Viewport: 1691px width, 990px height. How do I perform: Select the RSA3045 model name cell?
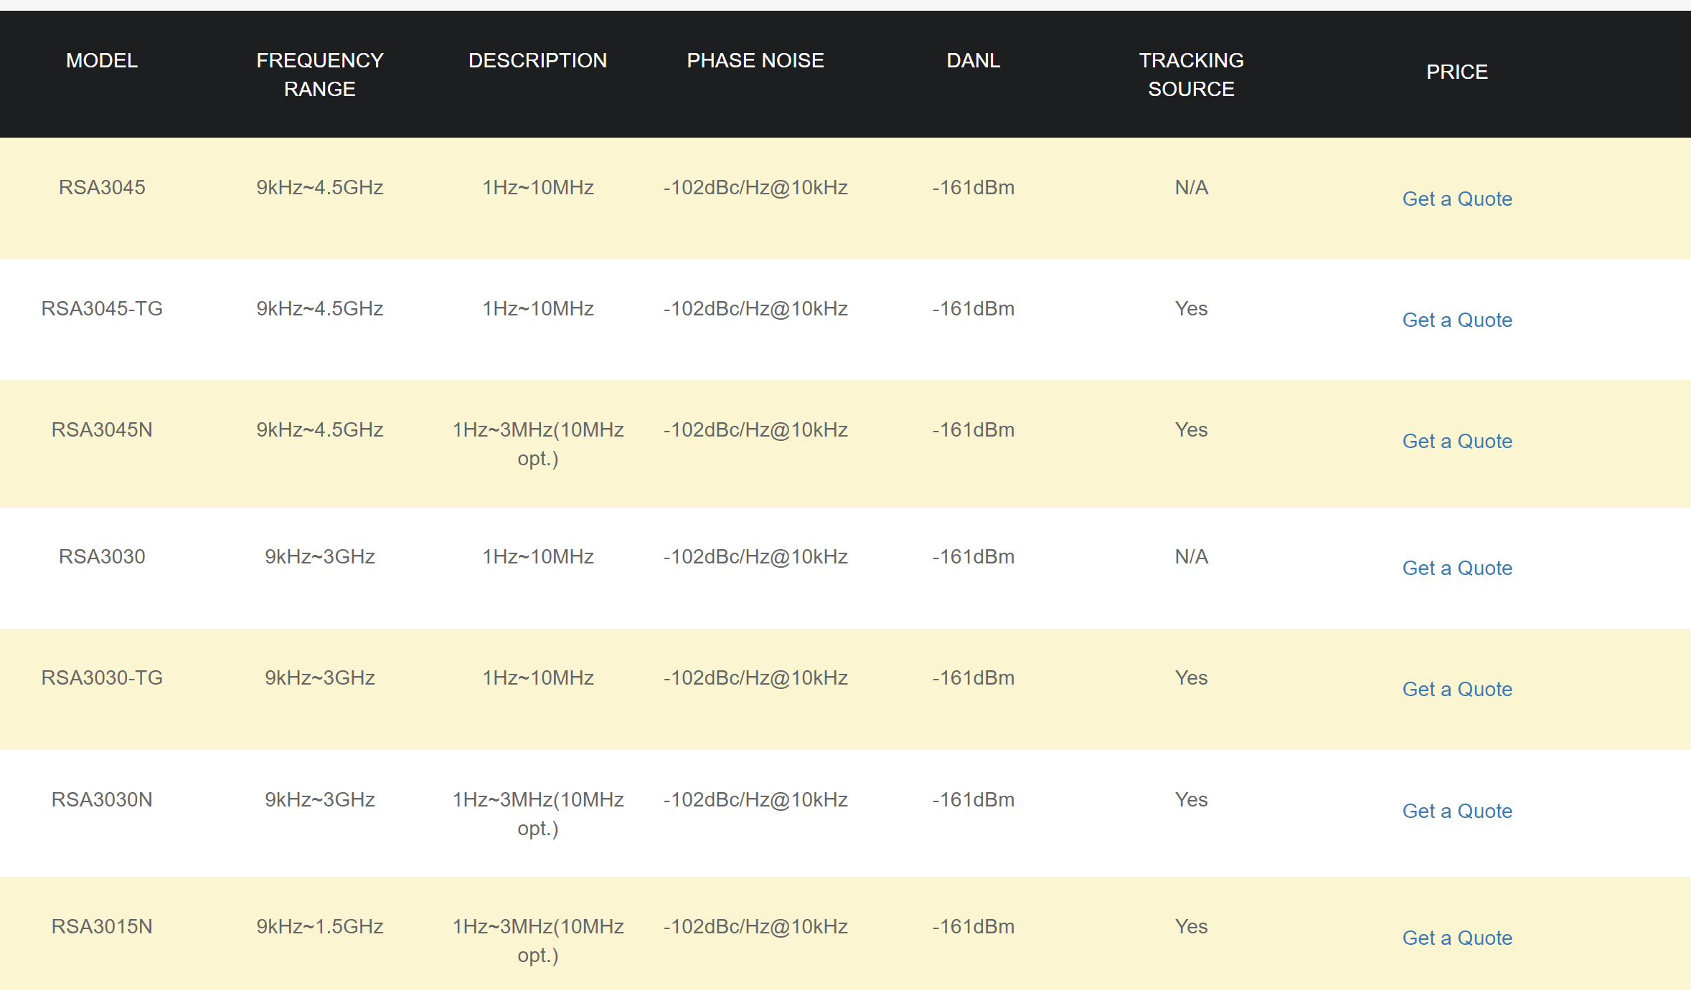(x=102, y=187)
